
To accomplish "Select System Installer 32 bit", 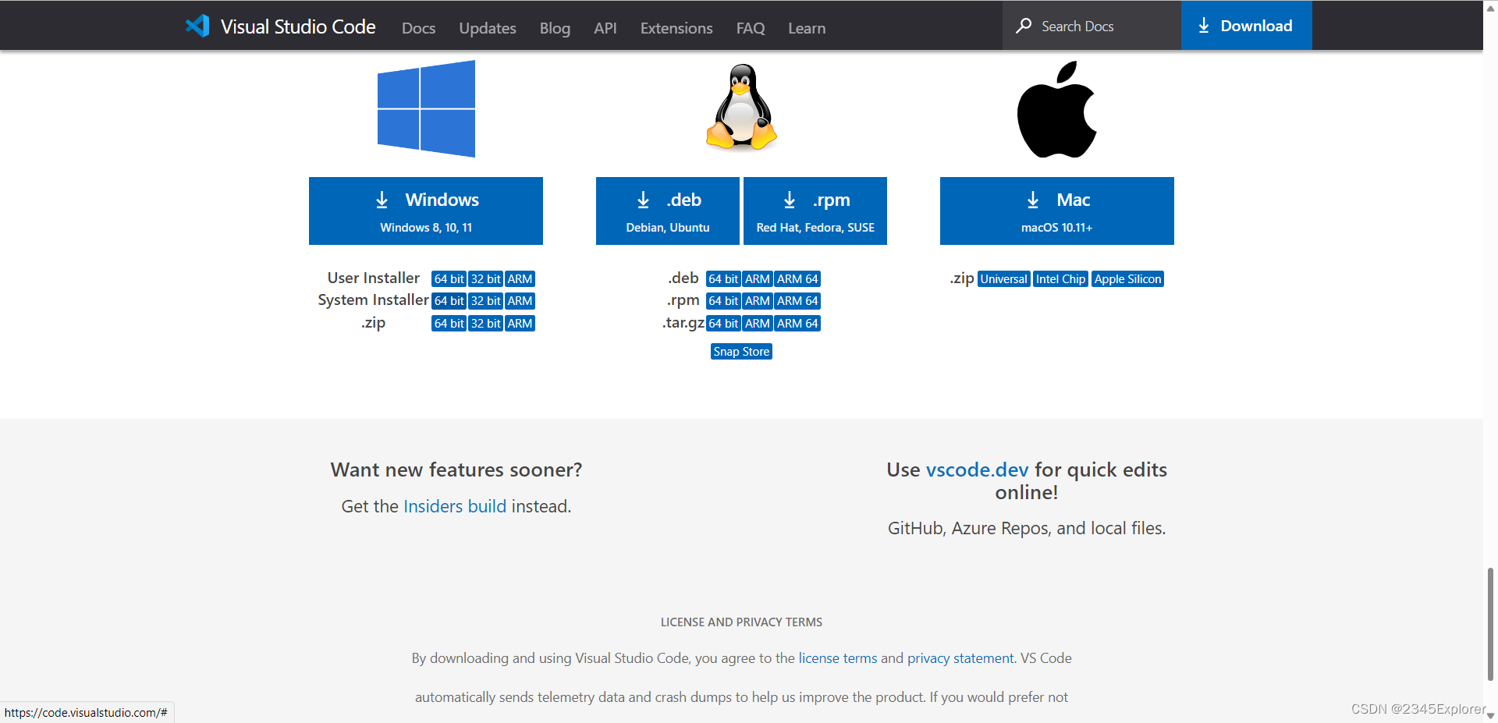I will (485, 301).
